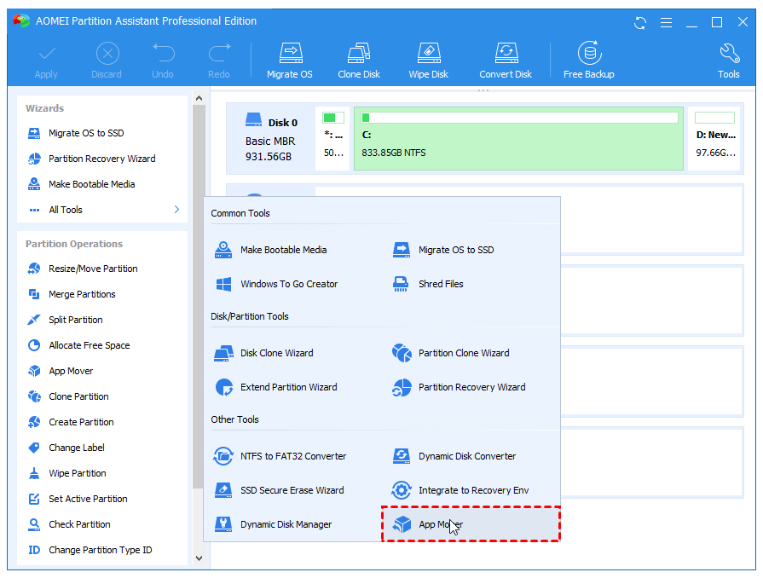Expand the All Tools chevron
Screen dimensions: 763x578
176,209
